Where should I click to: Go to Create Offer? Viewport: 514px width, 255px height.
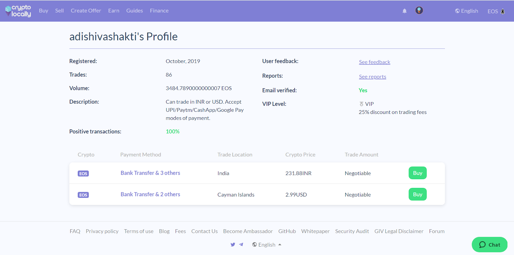tap(86, 11)
